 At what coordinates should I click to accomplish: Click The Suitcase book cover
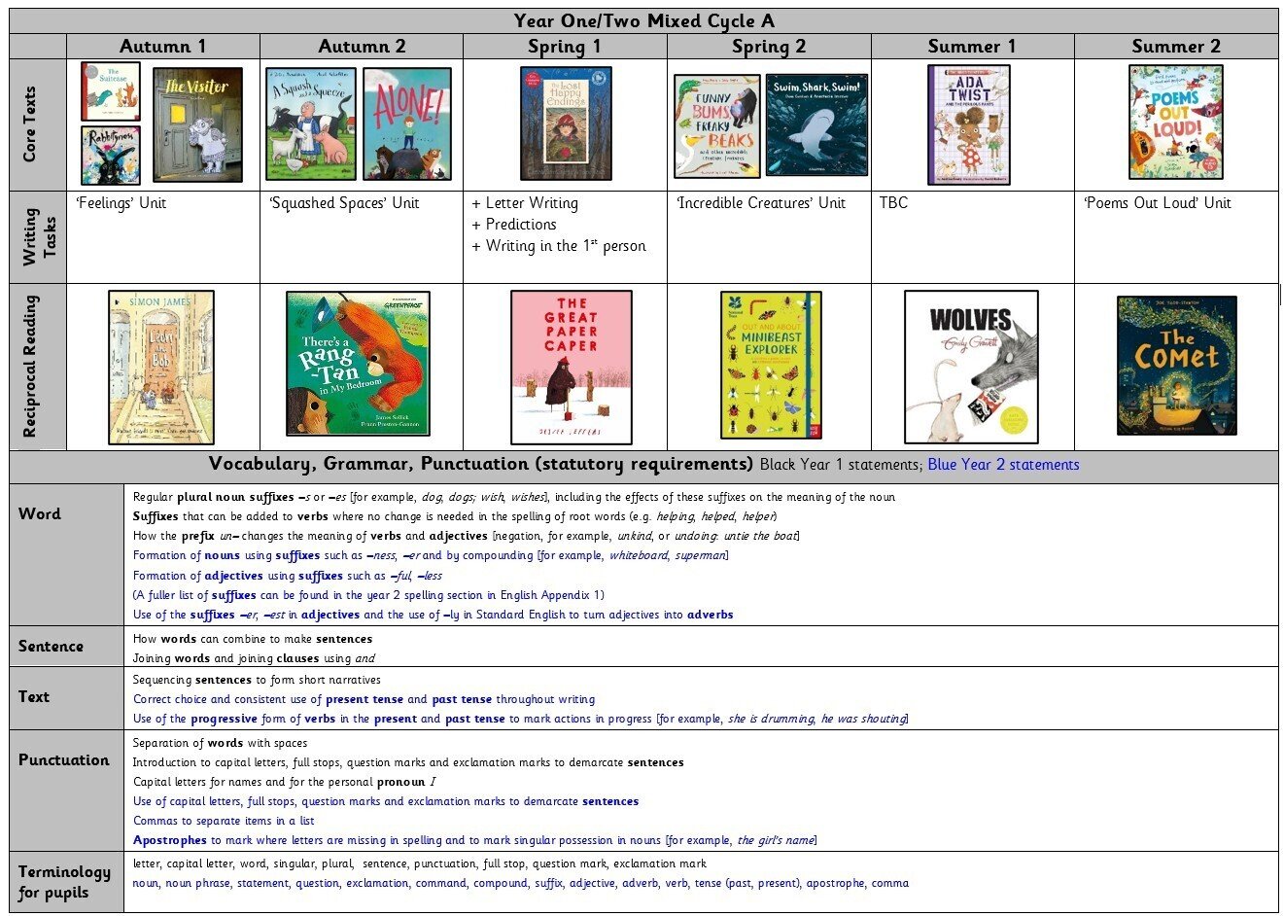(x=111, y=92)
